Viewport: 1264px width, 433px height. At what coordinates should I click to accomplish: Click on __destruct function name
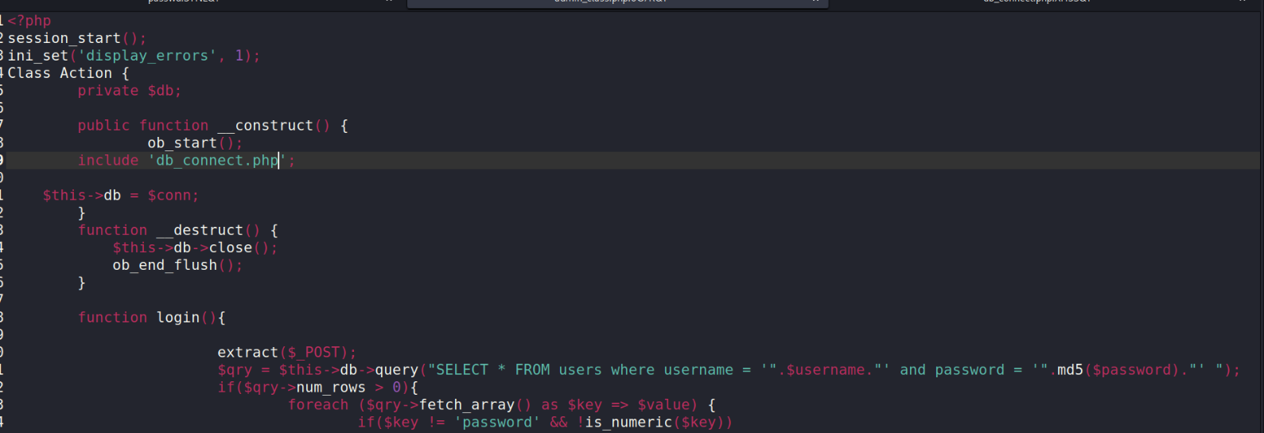[199, 231]
